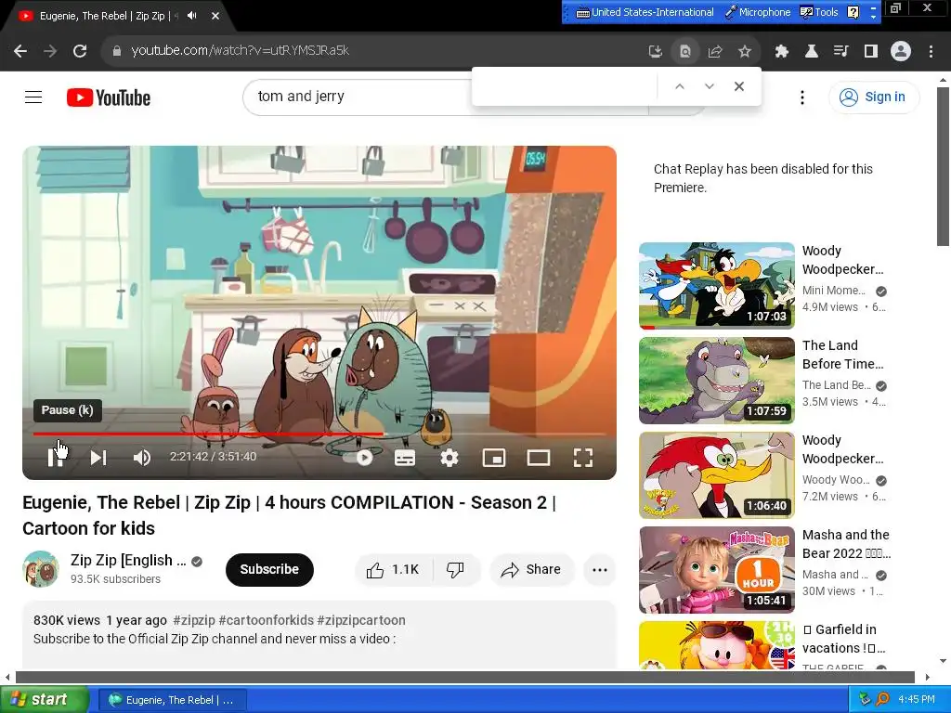Go back in browser history
The height and width of the screenshot is (713, 951).
(20, 51)
